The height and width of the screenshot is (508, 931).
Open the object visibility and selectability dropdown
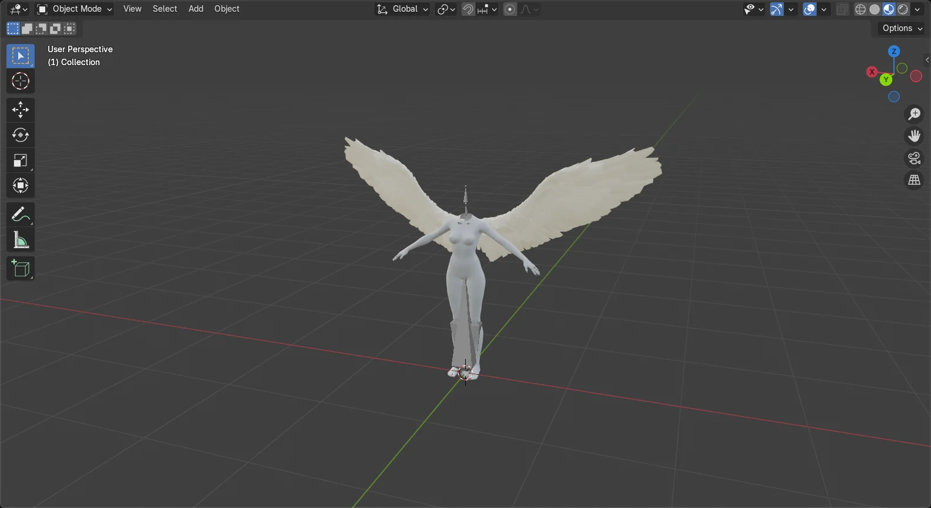pos(754,9)
